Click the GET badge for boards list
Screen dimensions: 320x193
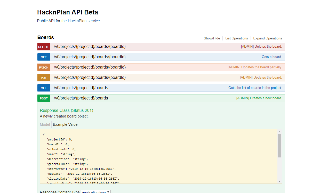pyautogui.click(x=44, y=88)
